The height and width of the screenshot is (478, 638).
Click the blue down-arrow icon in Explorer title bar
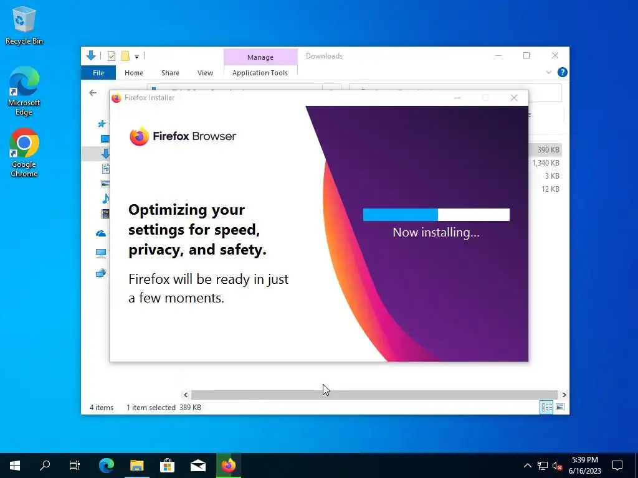[x=91, y=55]
